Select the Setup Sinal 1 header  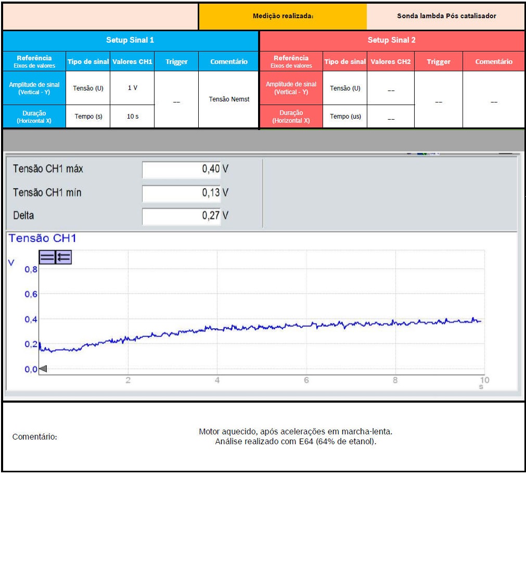[130, 40]
